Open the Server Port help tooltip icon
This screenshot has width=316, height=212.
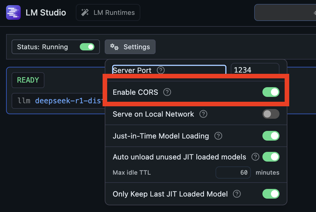(x=160, y=70)
